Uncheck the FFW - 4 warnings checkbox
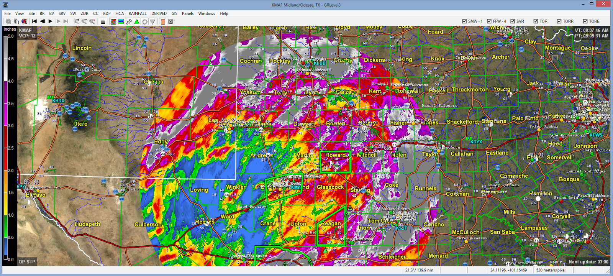This screenshot has width=613, height=276. pos(489,21)
